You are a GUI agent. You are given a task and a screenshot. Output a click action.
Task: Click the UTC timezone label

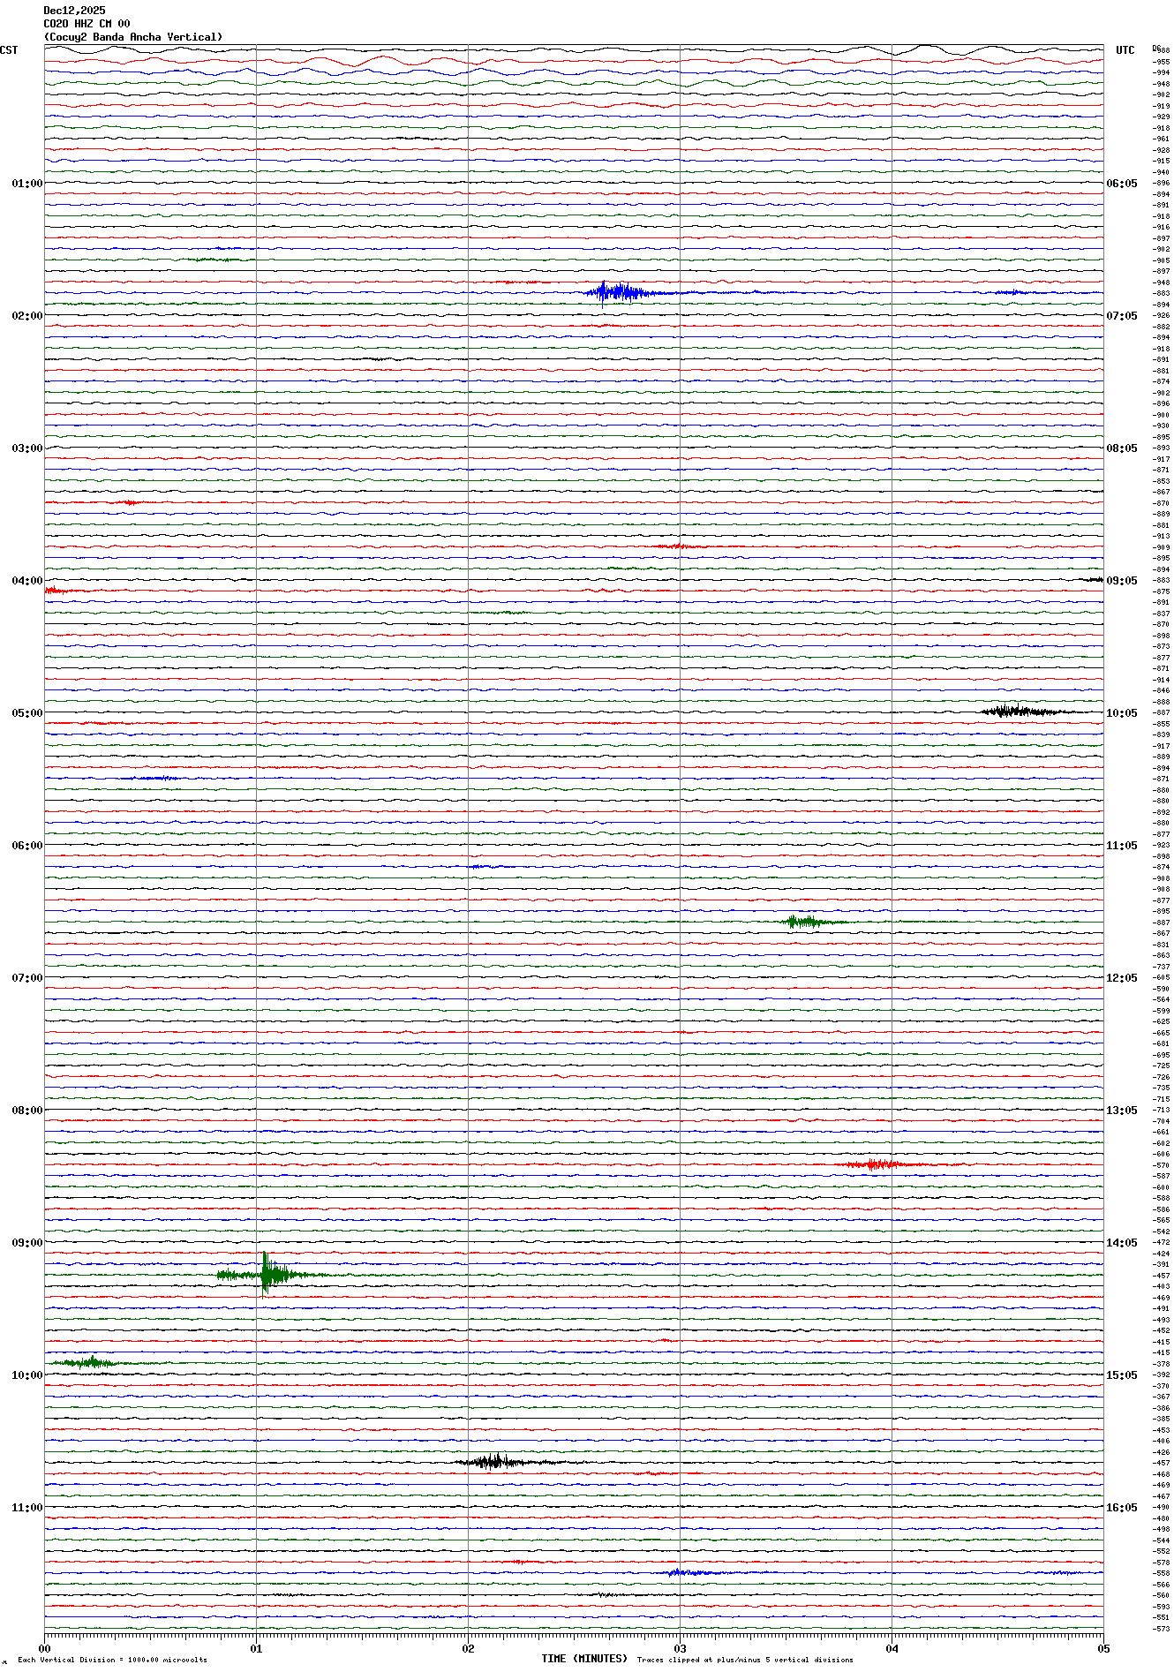coord(1125,50)
